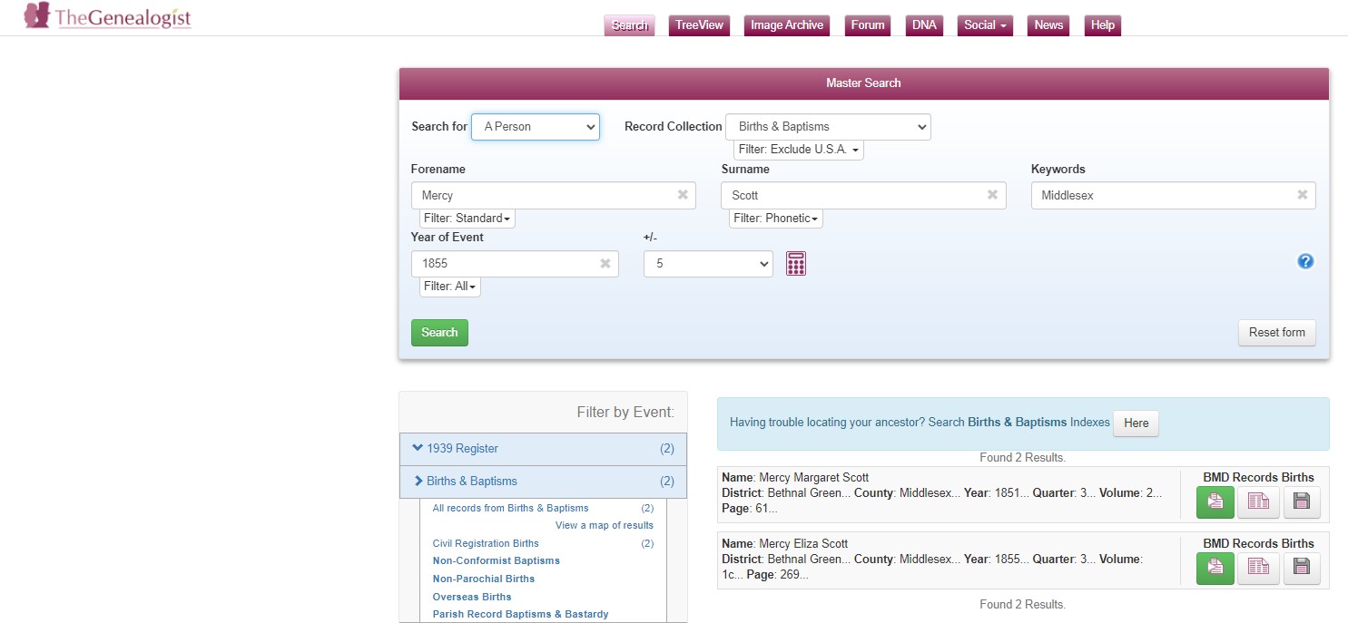View the green record icon for Mercy Margaret Scott
Viewport: 1348px width, 623px height.
pyautogui.click(x=1215, y=501)
